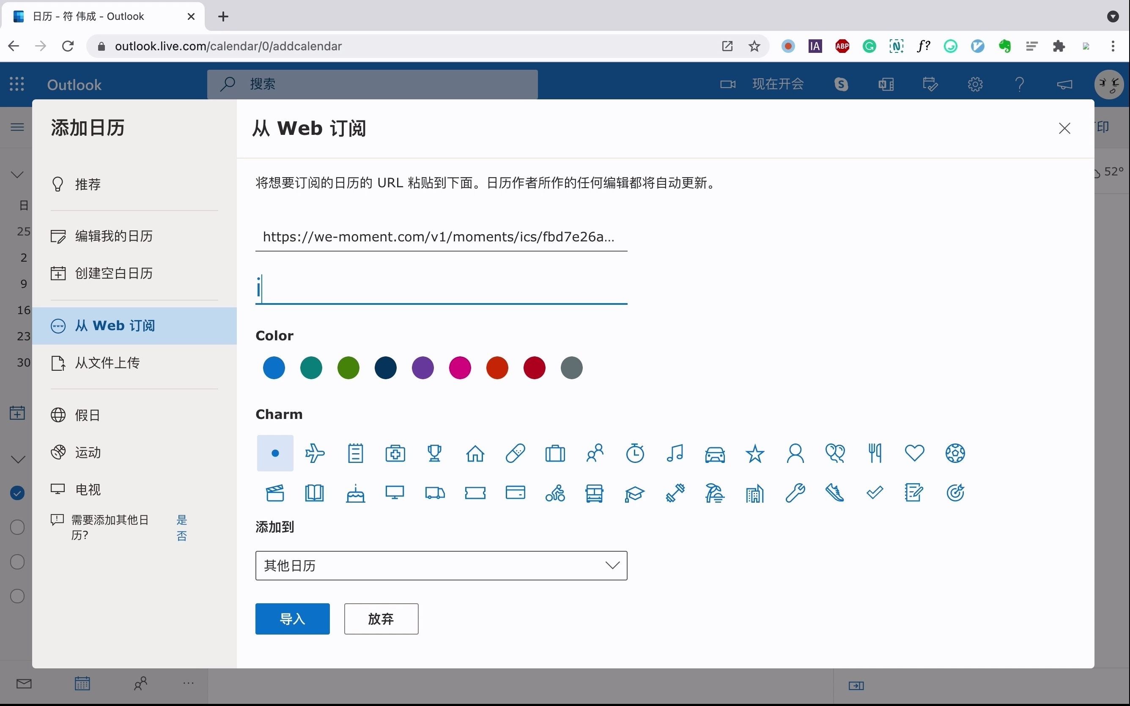This screenshot has width=1130, height=706.
Task: Choose the dumbbell charm icon
Action: tap(675, 493)
